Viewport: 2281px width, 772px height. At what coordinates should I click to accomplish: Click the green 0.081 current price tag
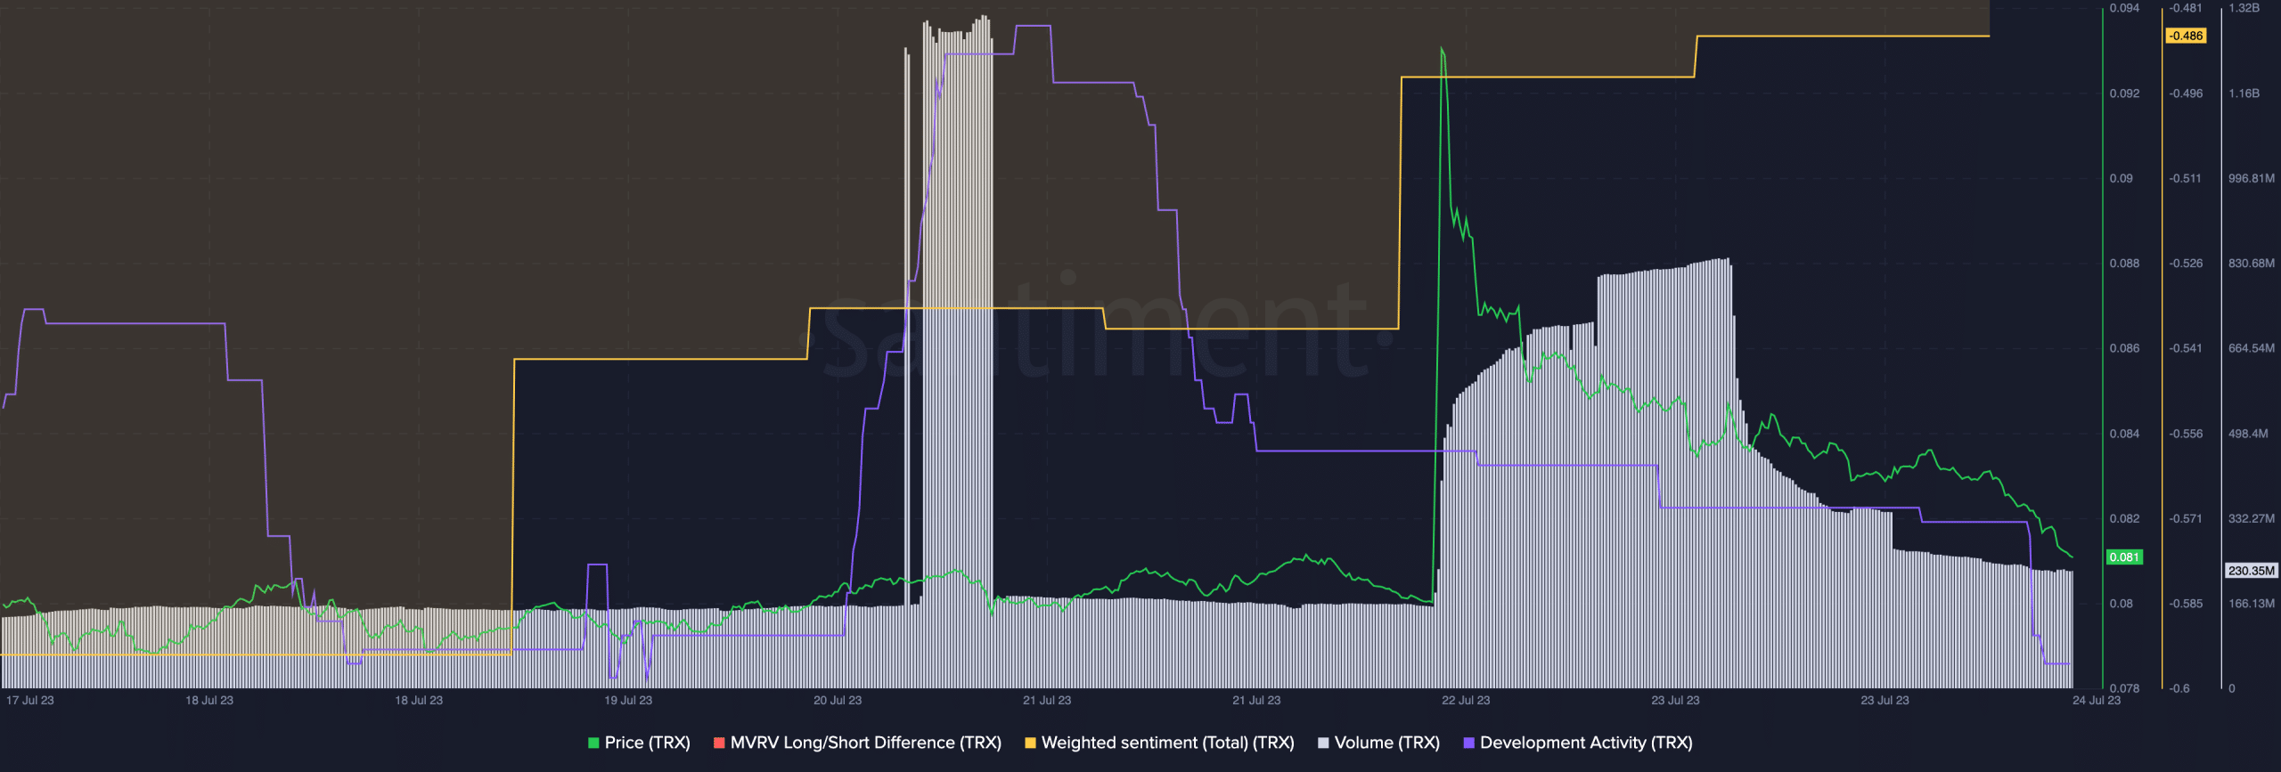(x=2124, y=557)
